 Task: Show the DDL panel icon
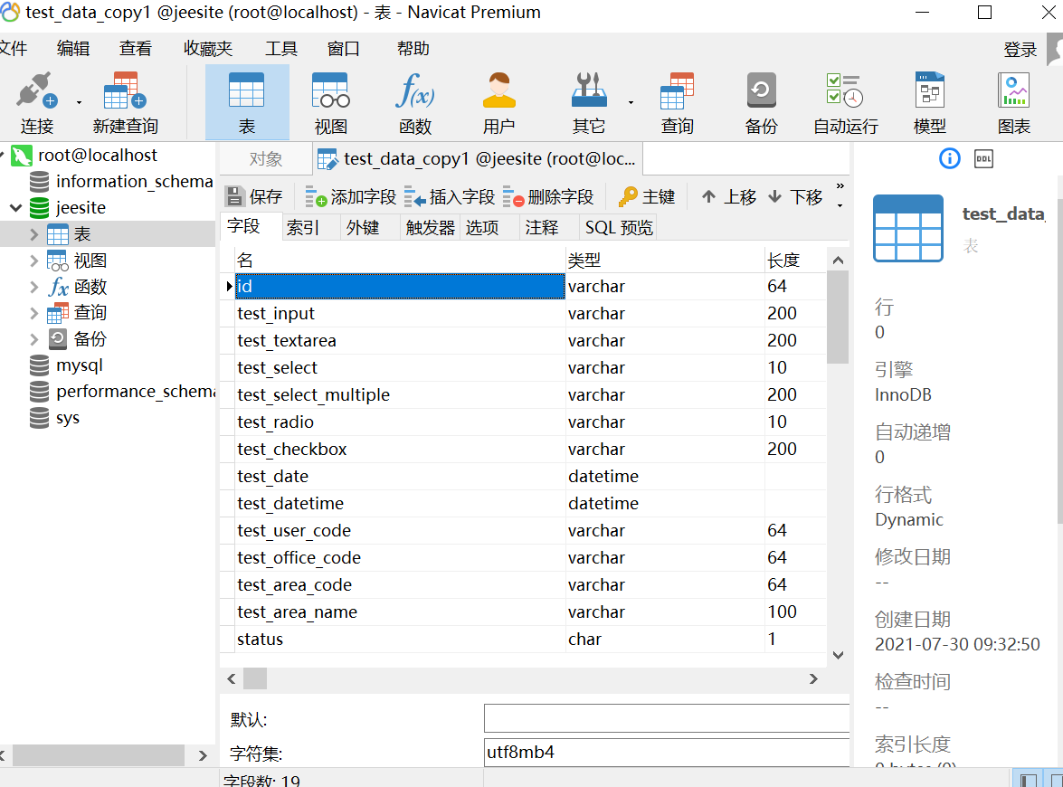(983, 158)
